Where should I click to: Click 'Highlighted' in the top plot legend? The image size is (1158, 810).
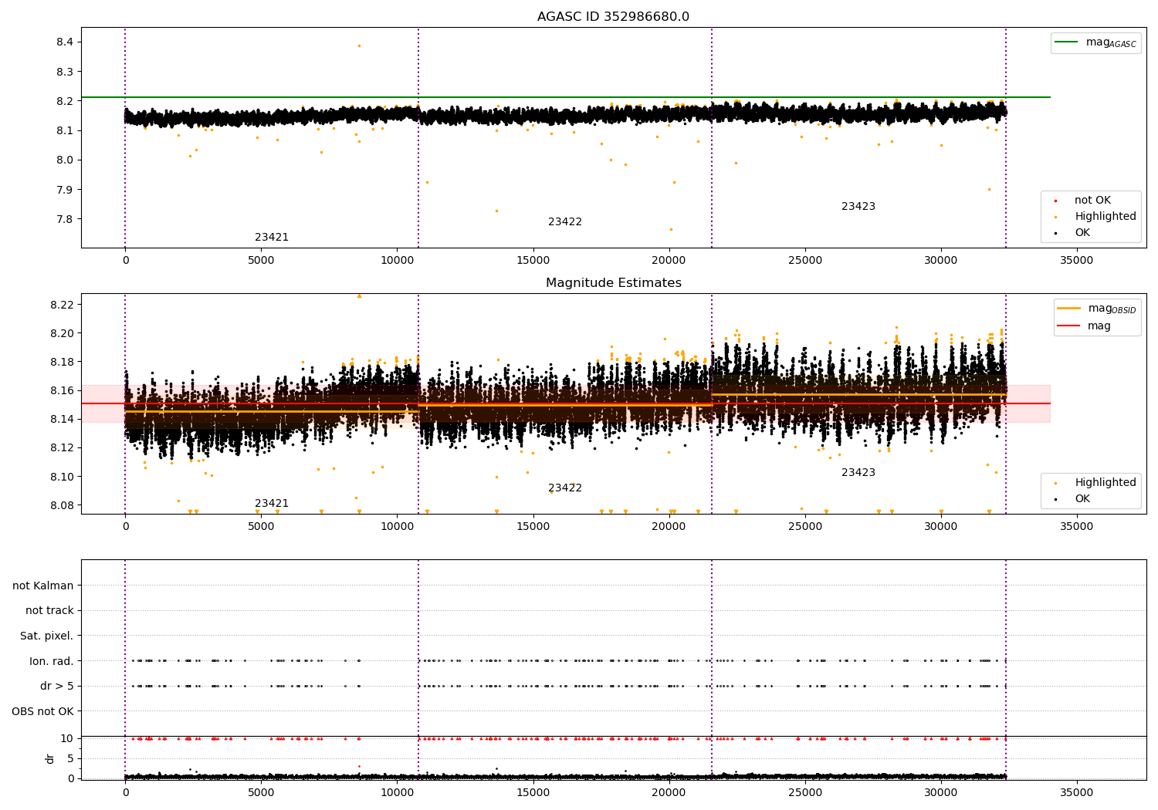pos(1106,217)
